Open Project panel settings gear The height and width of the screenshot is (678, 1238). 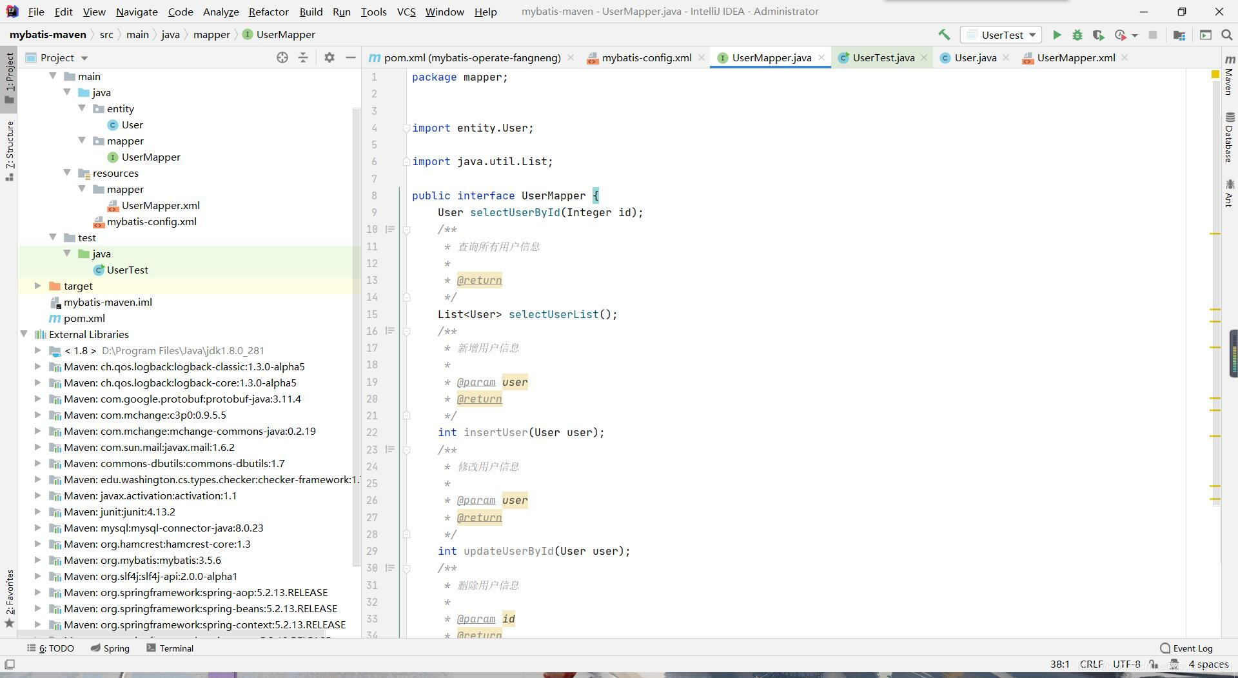[329, 57]
